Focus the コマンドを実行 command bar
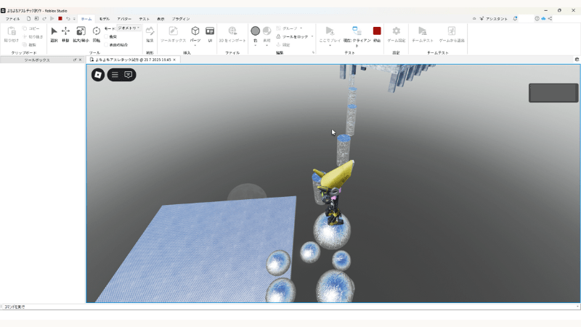 [291, 307]
